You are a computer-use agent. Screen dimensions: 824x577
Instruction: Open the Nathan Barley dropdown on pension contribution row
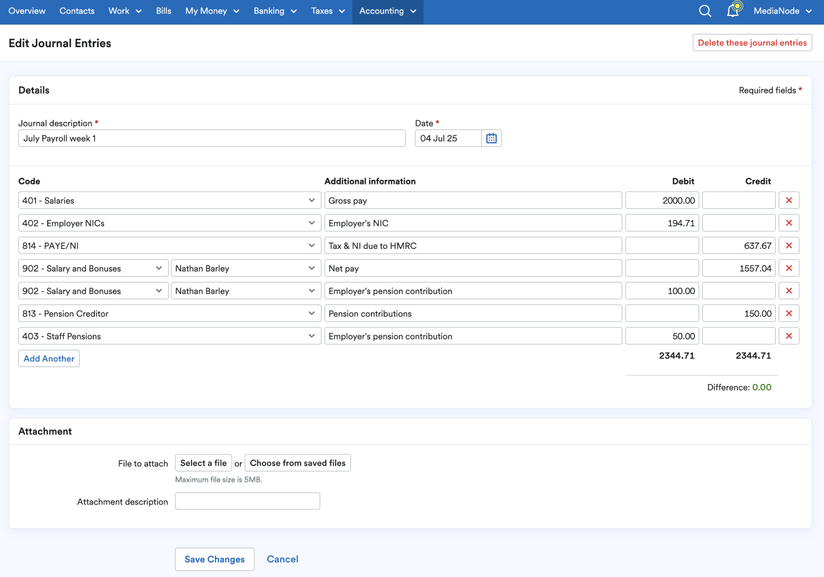tap(246, 291)
